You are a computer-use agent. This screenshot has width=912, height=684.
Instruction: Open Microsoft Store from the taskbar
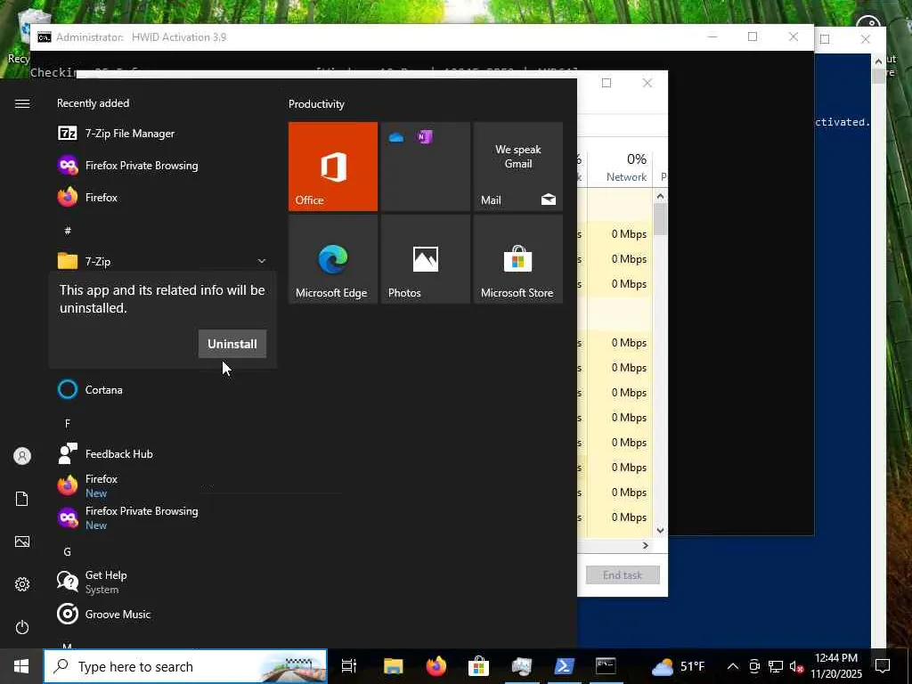click(x=478, y=666)
